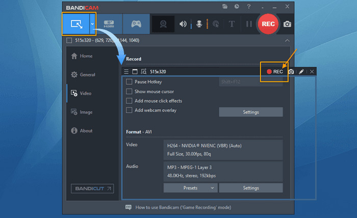Screen dimensions: 357x218
Task: Select the game recording mode gamepad icon
Action: 136,23
